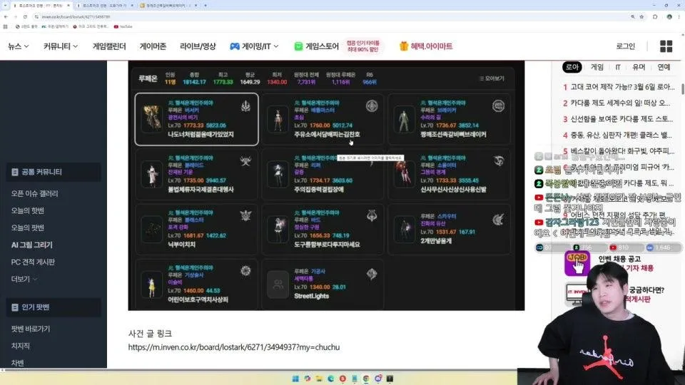Open PC 견적 게시판 in the sidebar
The image size is (685, 385).
(x=34, y=262)
